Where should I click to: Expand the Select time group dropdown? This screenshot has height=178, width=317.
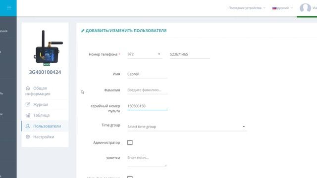(x=187, y=127)
